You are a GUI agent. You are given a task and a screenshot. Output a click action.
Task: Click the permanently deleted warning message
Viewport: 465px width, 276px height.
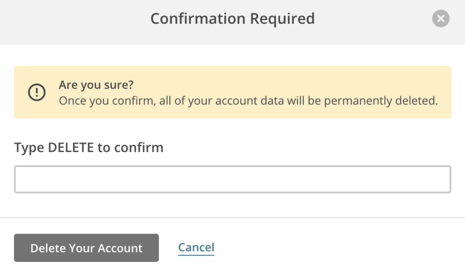tap(248, 101)
